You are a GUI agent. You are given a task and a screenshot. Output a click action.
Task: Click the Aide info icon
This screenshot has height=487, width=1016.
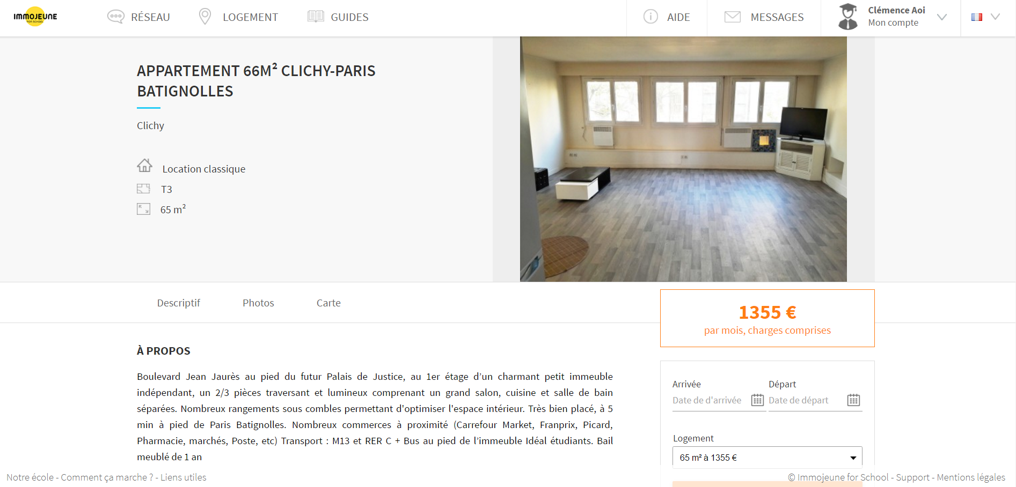[x=650, y=17]
